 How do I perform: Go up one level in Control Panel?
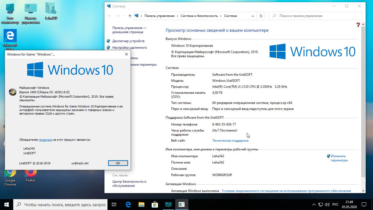pos(130,16)
